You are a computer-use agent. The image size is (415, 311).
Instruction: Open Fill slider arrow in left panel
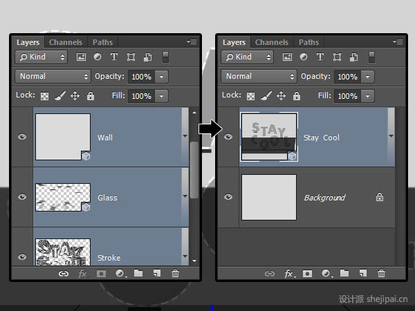tap(161, 96)
